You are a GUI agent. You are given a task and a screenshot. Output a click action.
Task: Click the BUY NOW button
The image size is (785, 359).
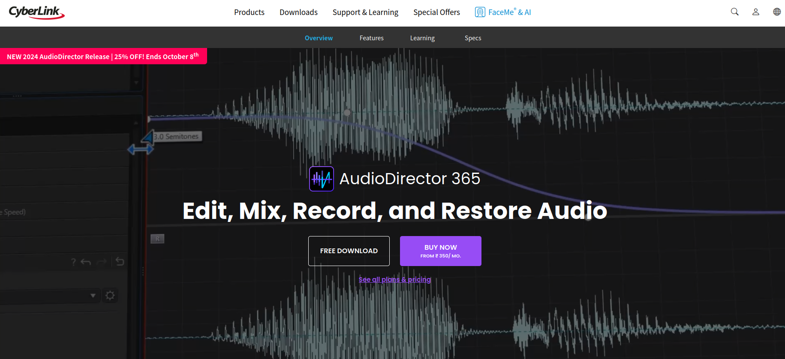point(441,251)
